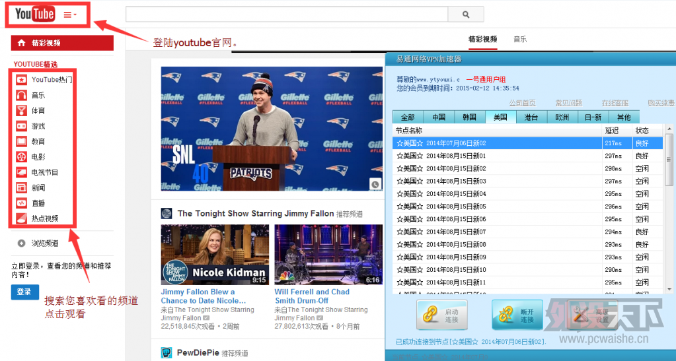676x361 pixels.
Task: Click the 启动连接 start connection button
Action: pos(442,315)
